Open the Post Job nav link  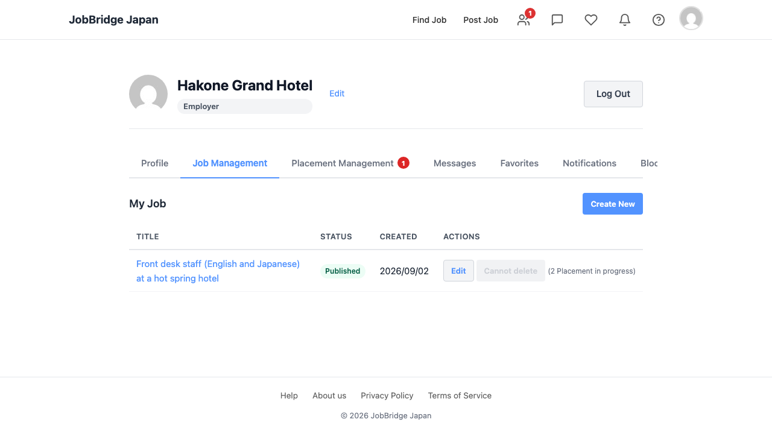tap(481, 20)
